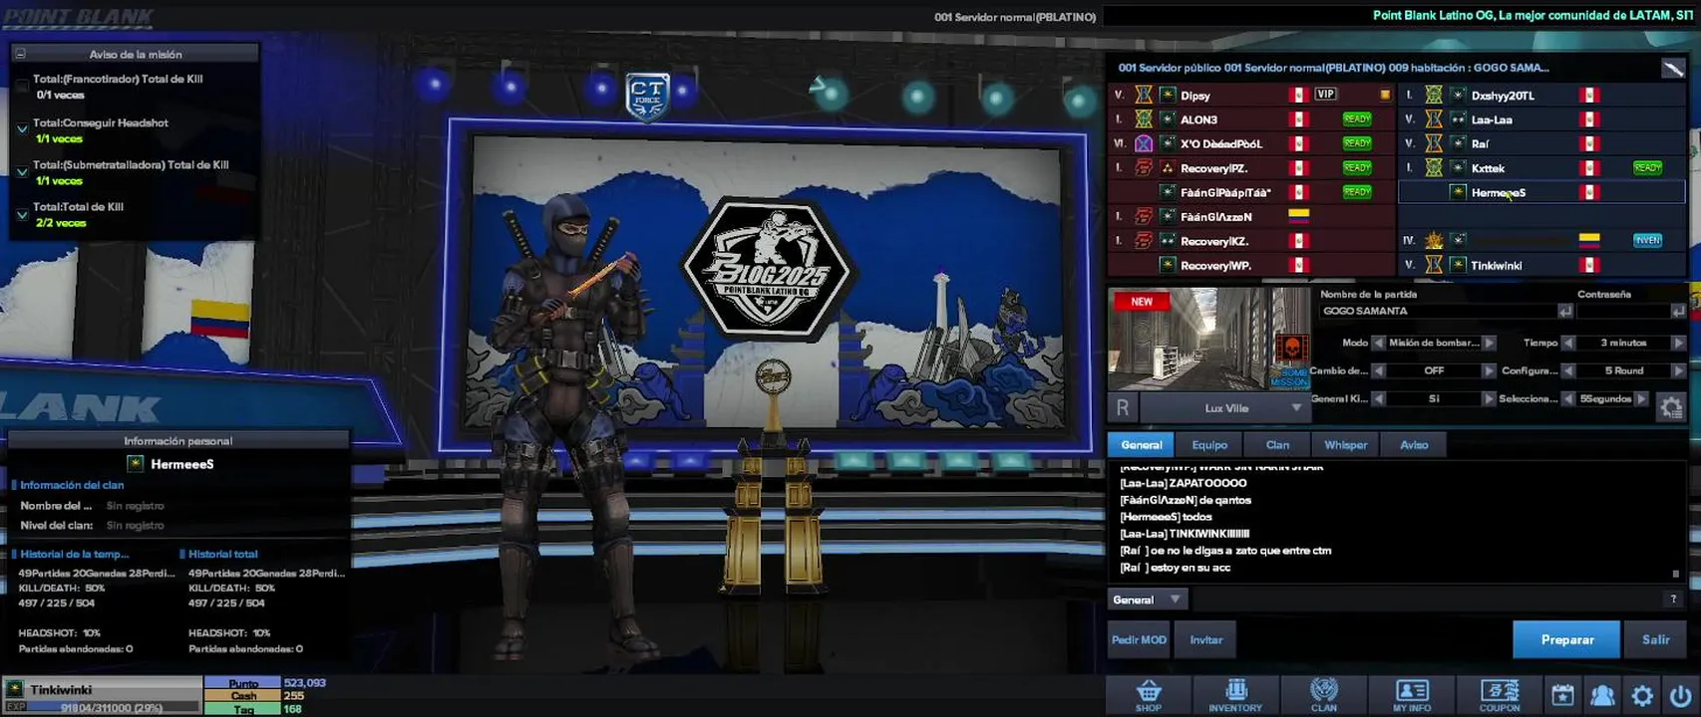
Task: Click the gold star rank icon in row IV
Action: tap(1434, 240)
